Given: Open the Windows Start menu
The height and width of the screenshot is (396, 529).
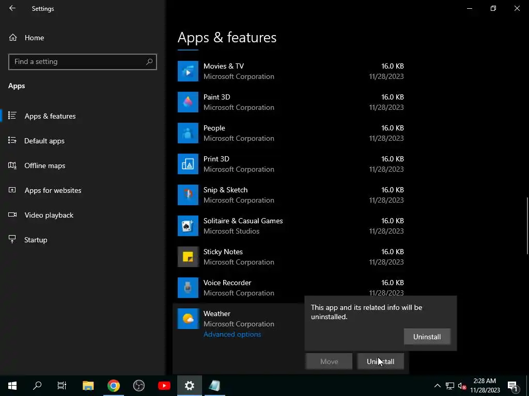Looking at the screenshot, I should click(x=12, y=386).
